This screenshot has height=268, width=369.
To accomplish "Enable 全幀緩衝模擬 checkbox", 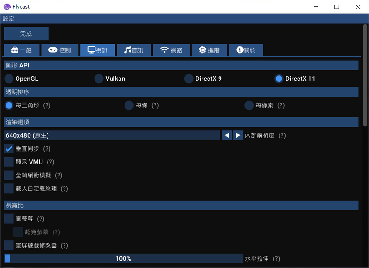I will (9, 176).
